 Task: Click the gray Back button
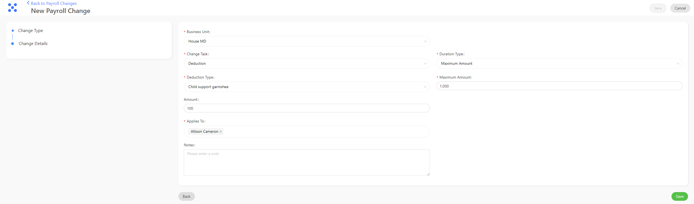pyautogui.click(x=186, y=196)
